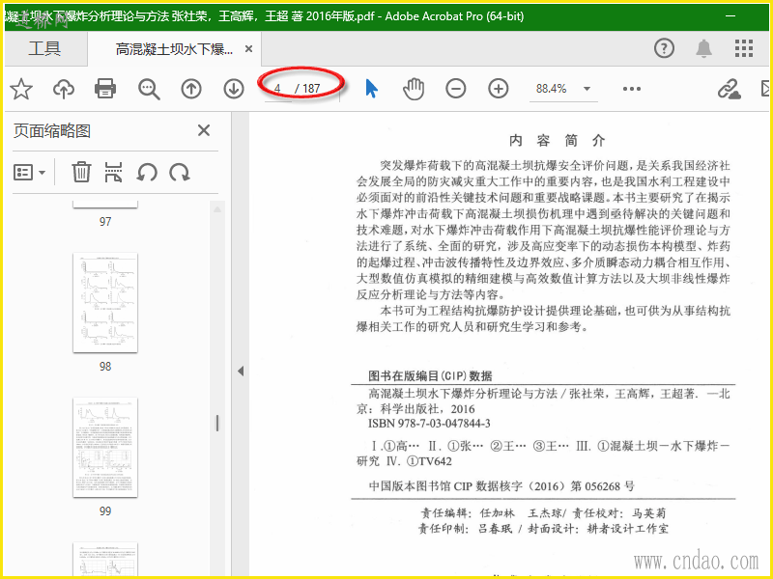The width and height of the screenshot is (773, 579).
Task: Open the find text search tool
Action: 149,89
